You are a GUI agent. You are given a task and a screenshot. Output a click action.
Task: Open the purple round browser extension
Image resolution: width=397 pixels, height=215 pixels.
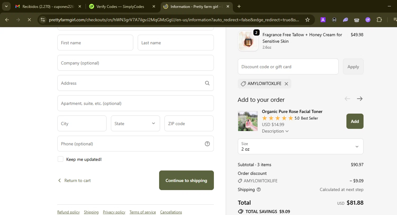368,20
